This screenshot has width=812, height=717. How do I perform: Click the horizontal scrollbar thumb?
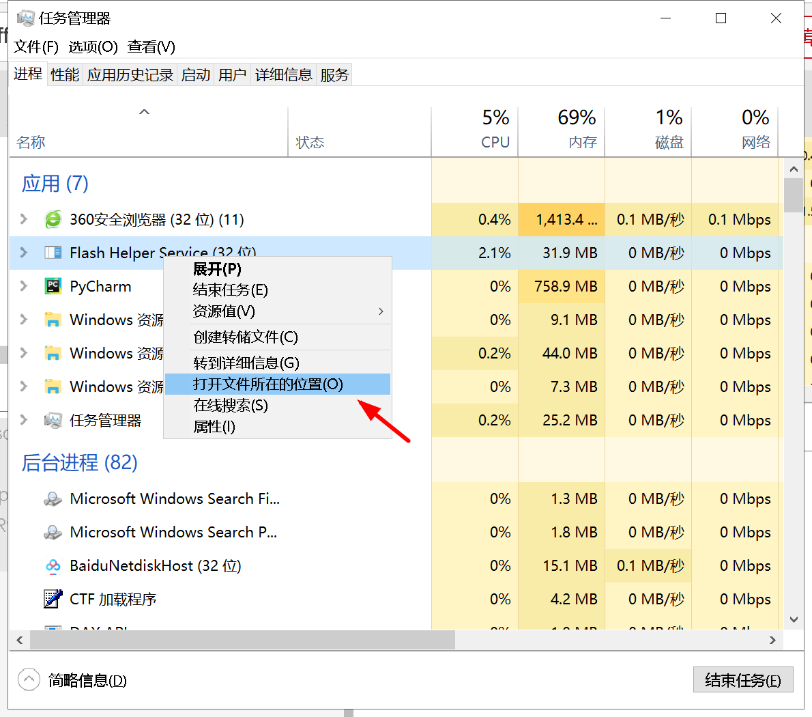click(x=242, y=640)
